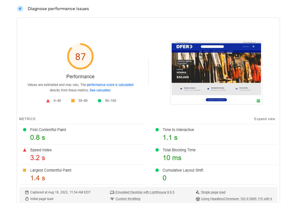Viewport: 303px width, 203px height.
Task: Select the First Contentful Paint label
Action: point(48,130)
